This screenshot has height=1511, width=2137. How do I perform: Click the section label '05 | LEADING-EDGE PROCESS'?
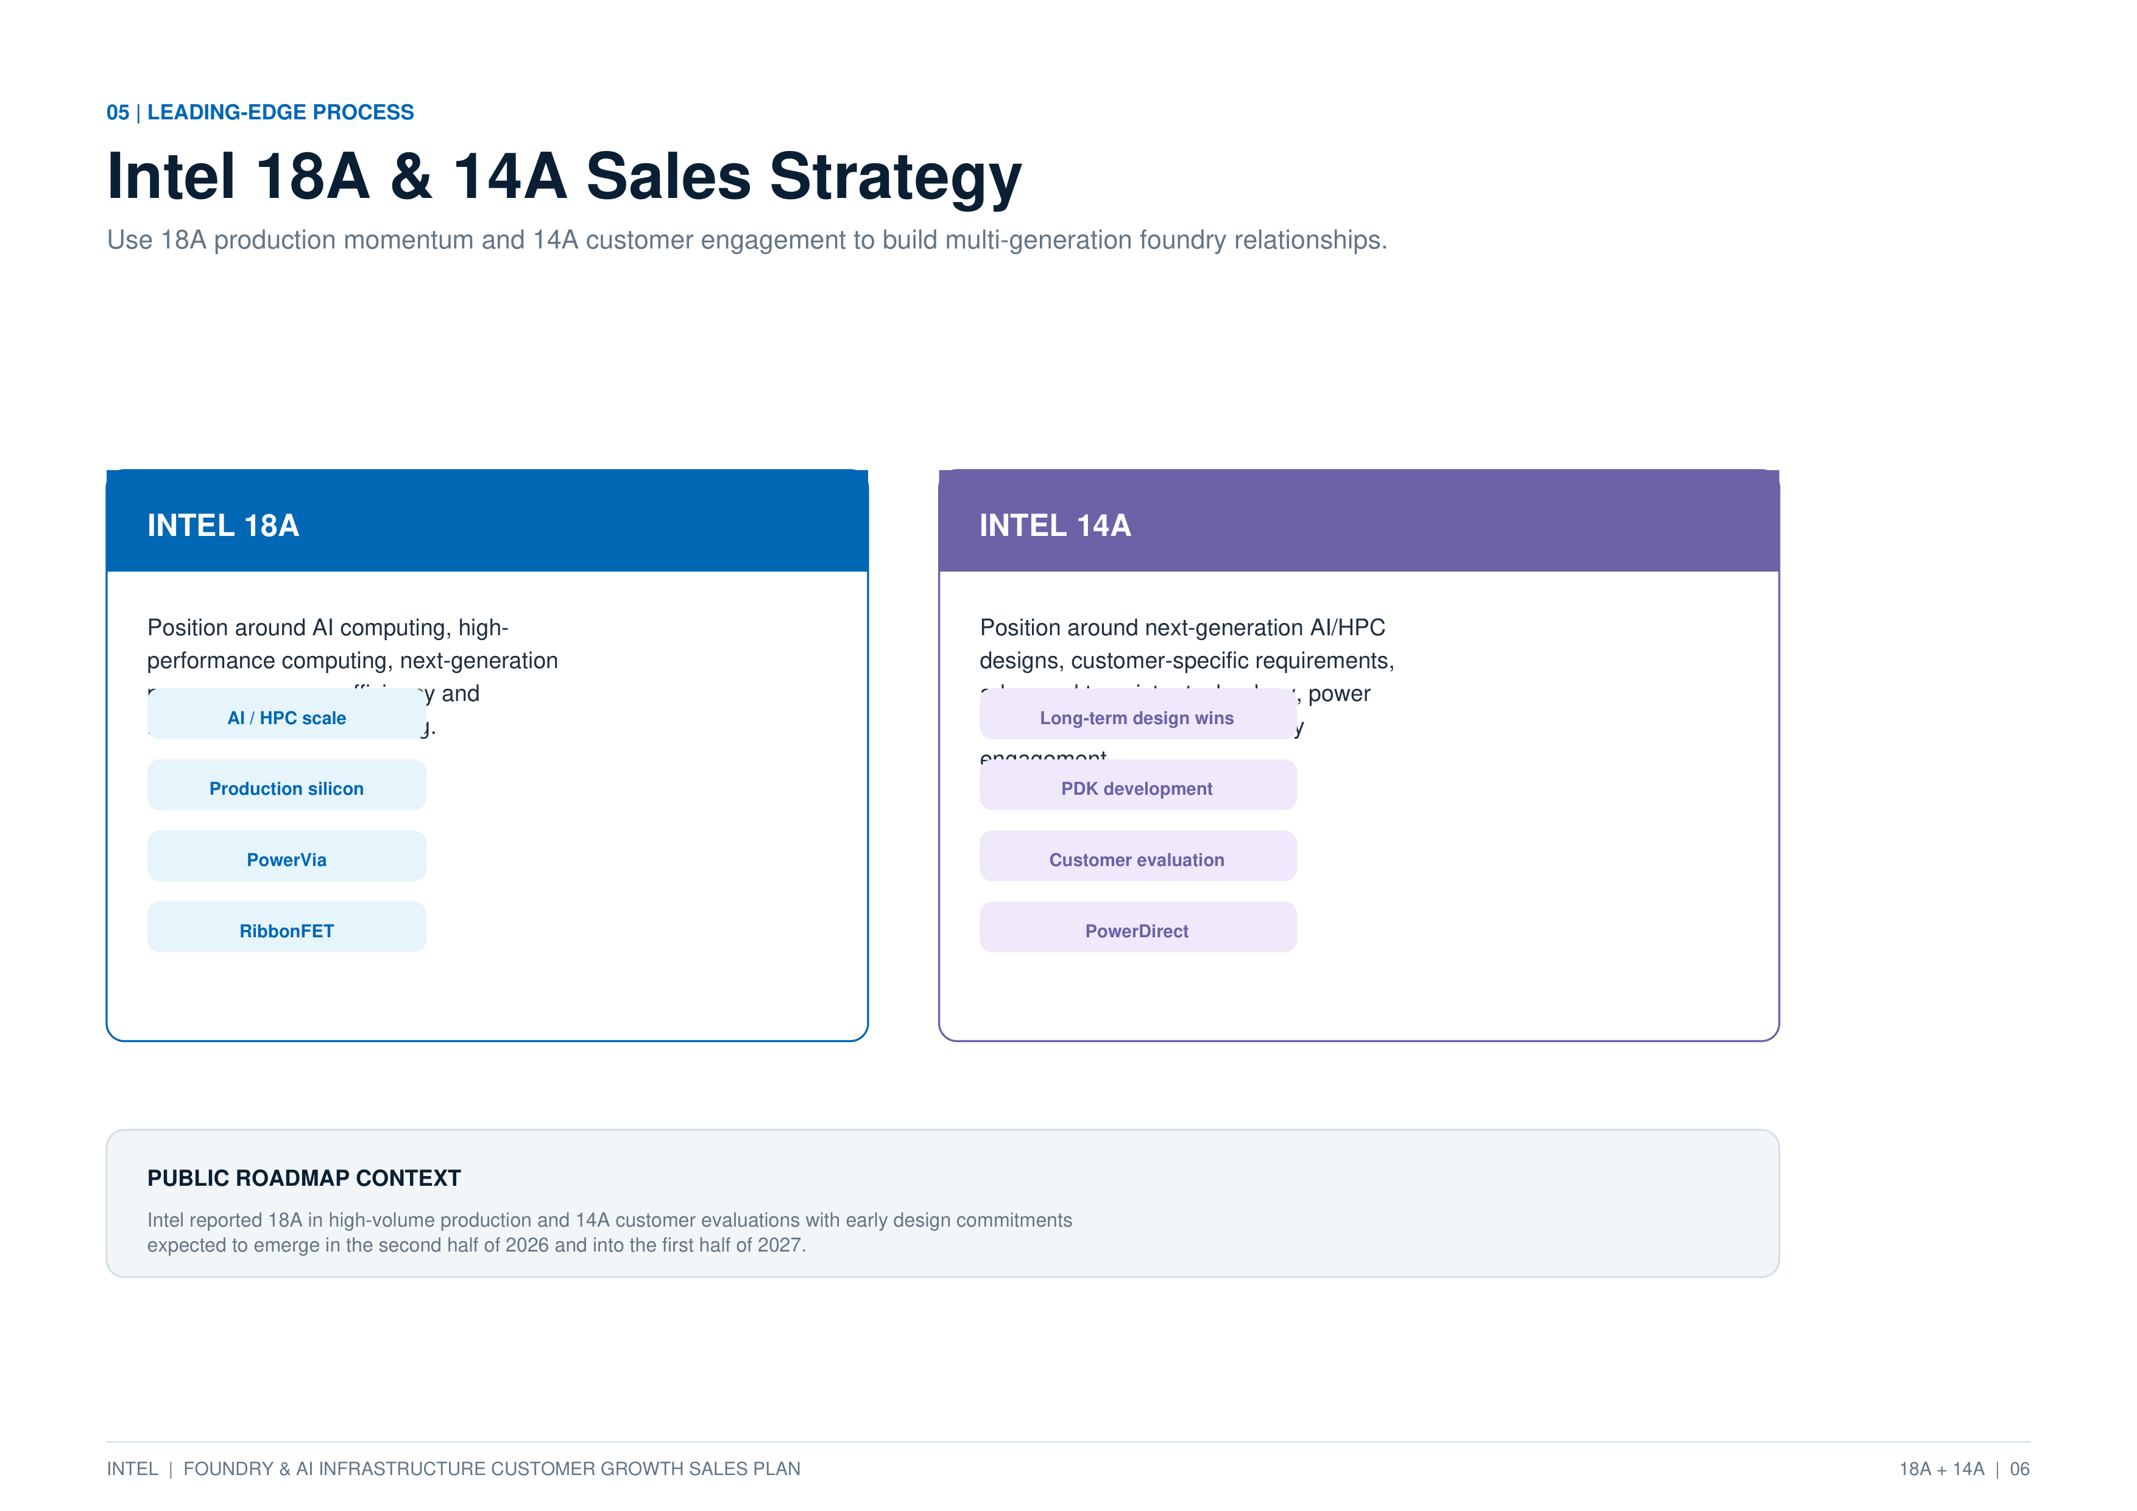coord(260,113)
